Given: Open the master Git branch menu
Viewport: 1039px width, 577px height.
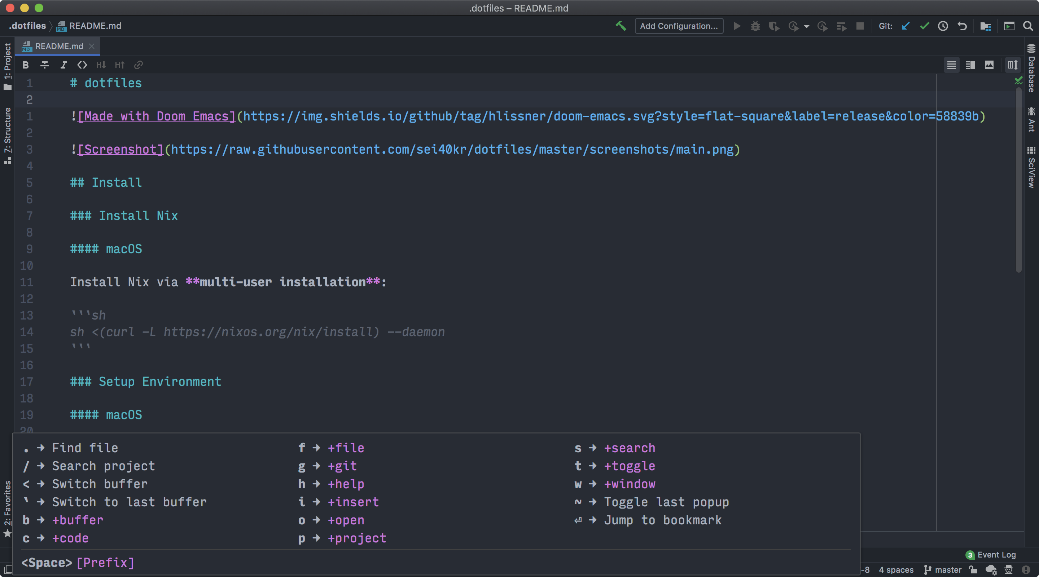Looking at the screenshot, I should click(x=943, y=570).
